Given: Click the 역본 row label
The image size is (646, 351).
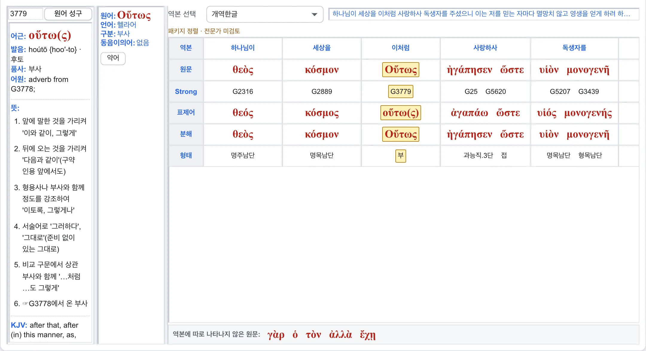Looking at the screenshot, I should point(186,48).
